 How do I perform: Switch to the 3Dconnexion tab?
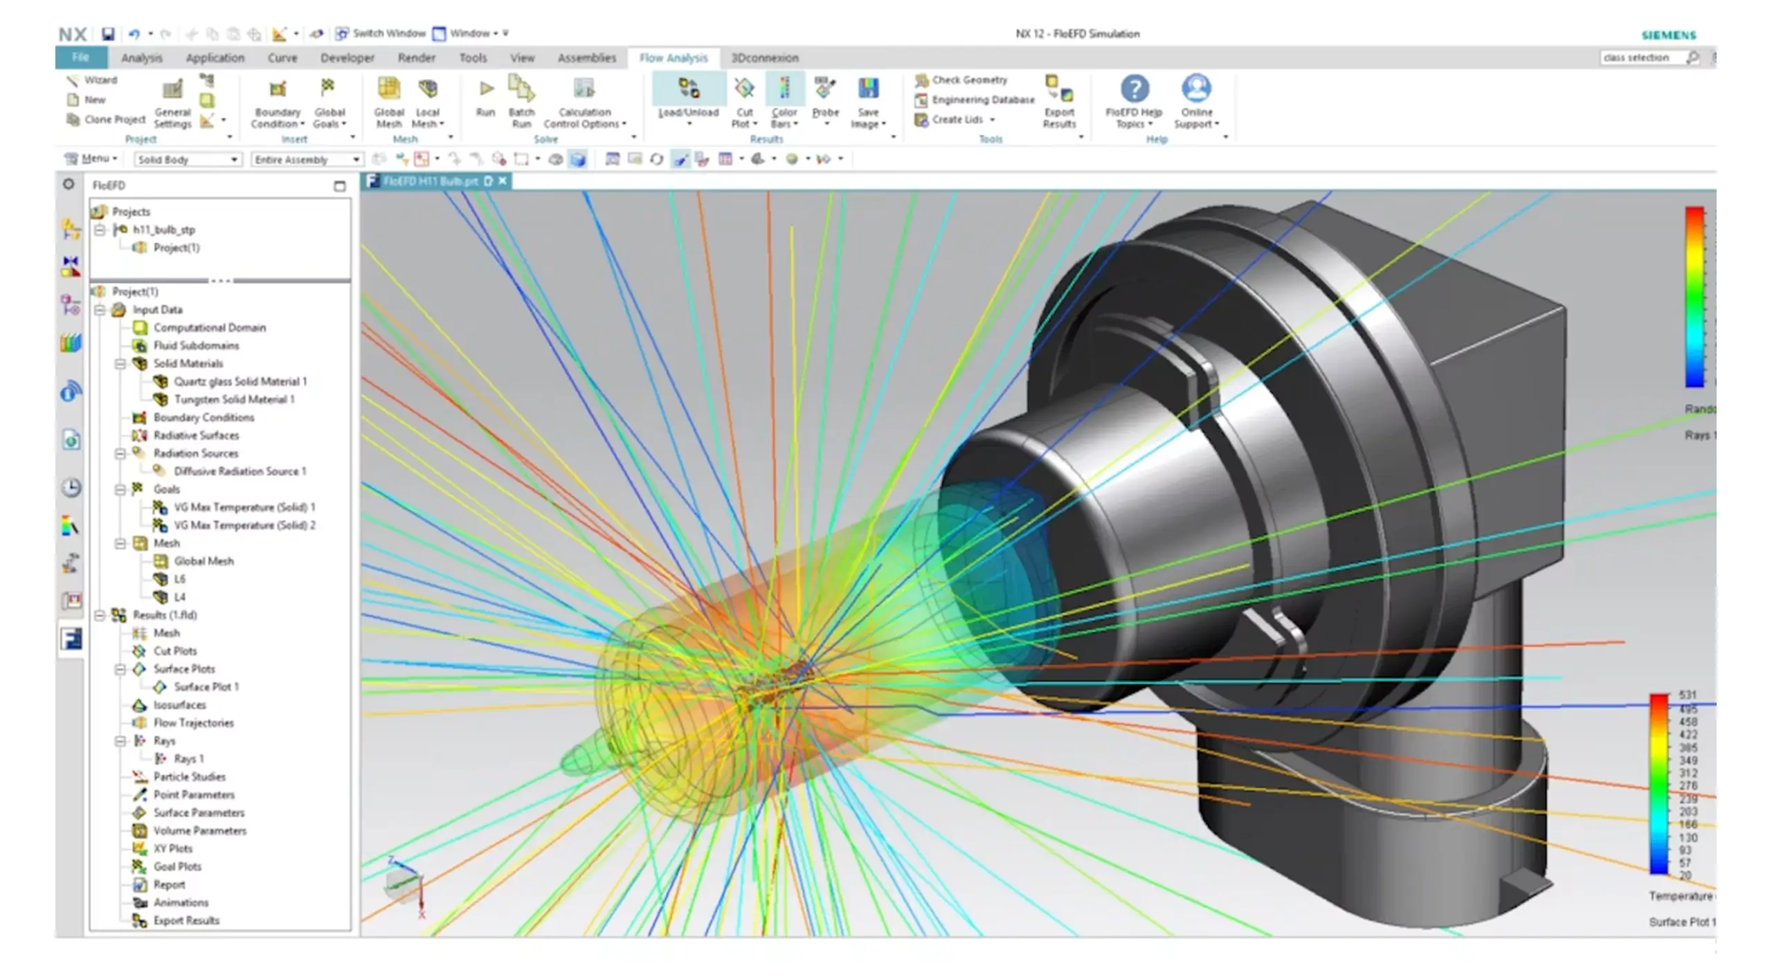[x=765, y=58]
